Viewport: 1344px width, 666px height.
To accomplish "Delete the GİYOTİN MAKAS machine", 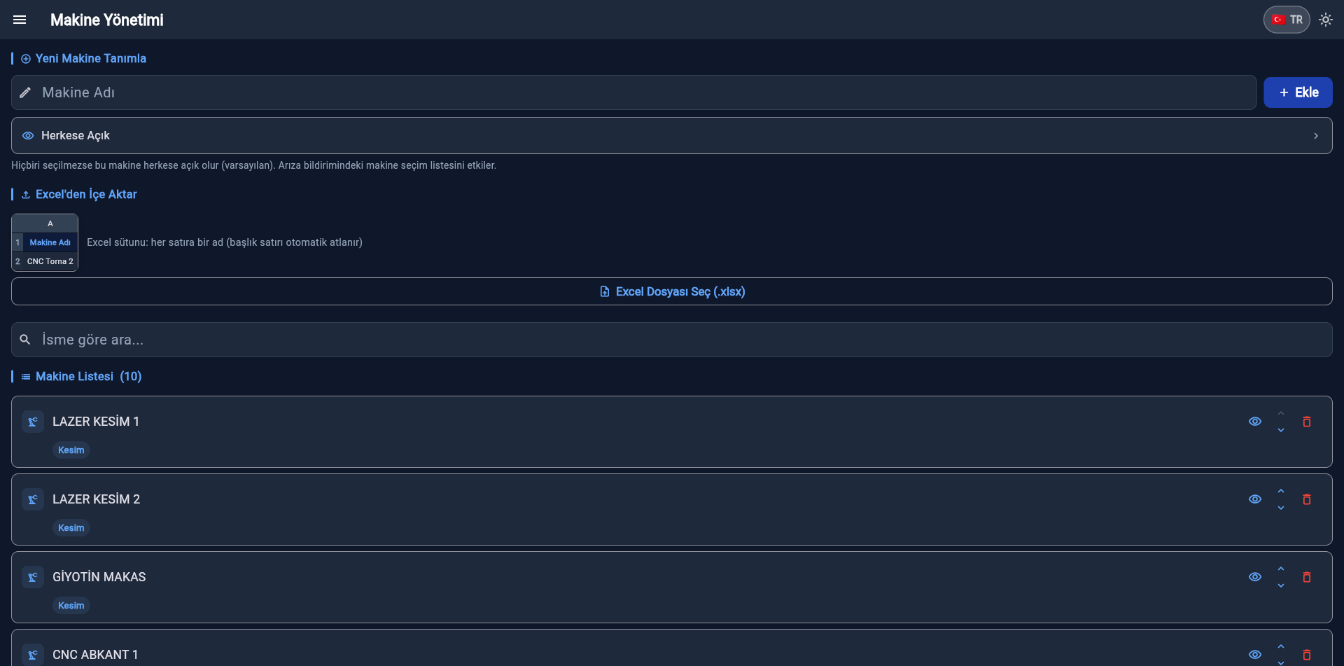I will [x=1306, y=577].
